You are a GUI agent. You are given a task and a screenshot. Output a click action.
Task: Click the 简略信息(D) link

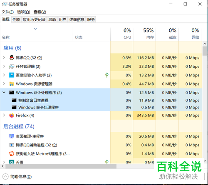tap(21, 177)
